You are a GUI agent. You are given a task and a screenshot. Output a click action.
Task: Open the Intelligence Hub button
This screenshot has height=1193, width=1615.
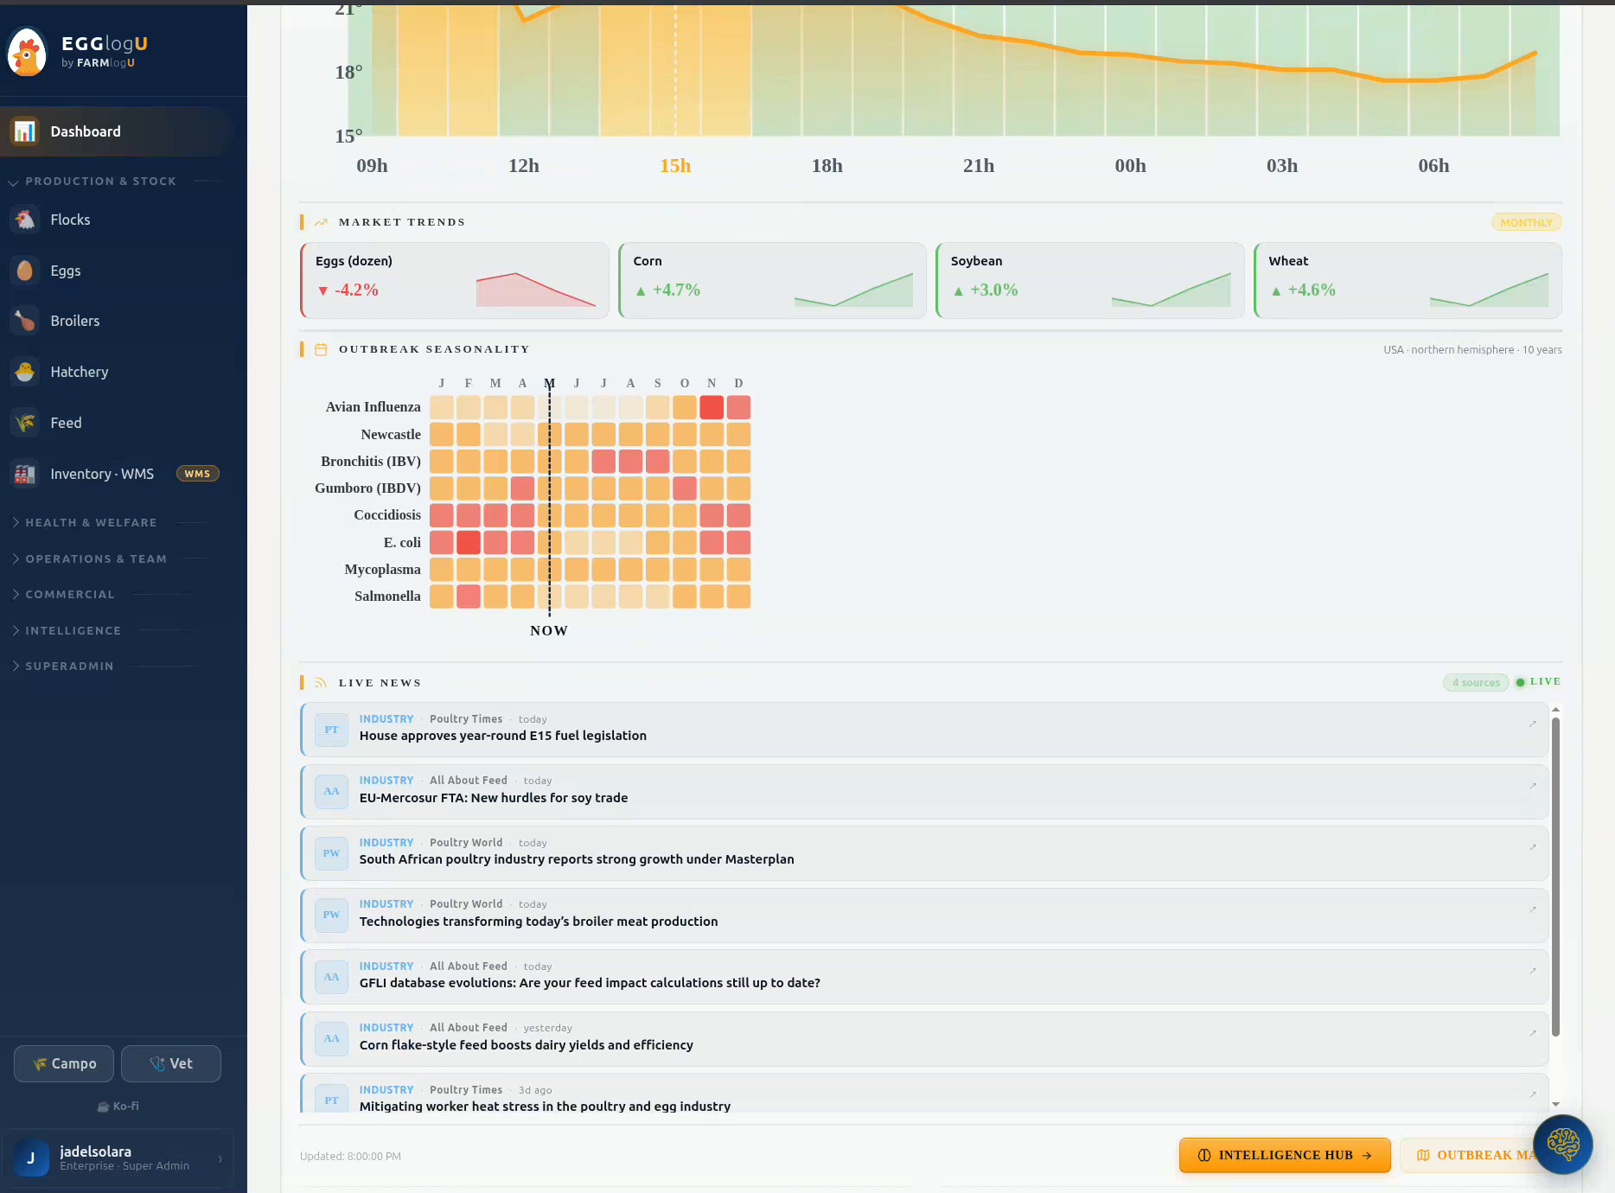[1285, 1155]
